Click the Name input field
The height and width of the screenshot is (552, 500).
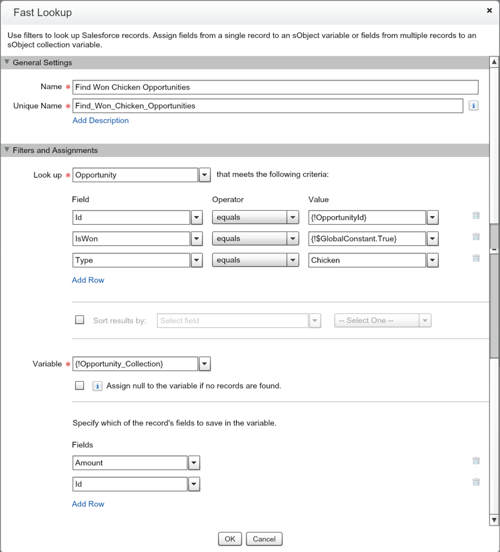(275, 87)
